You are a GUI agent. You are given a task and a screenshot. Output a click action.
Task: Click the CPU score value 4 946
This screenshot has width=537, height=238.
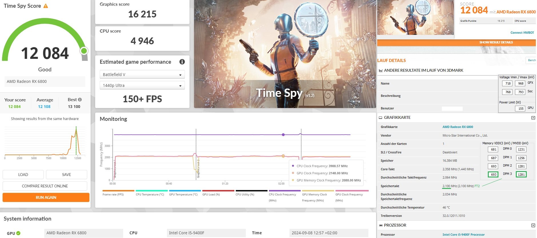(142, 41)
